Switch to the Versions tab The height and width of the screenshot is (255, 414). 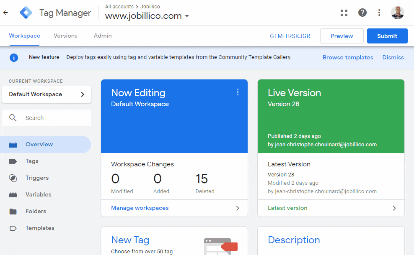(x=65, y=36)
